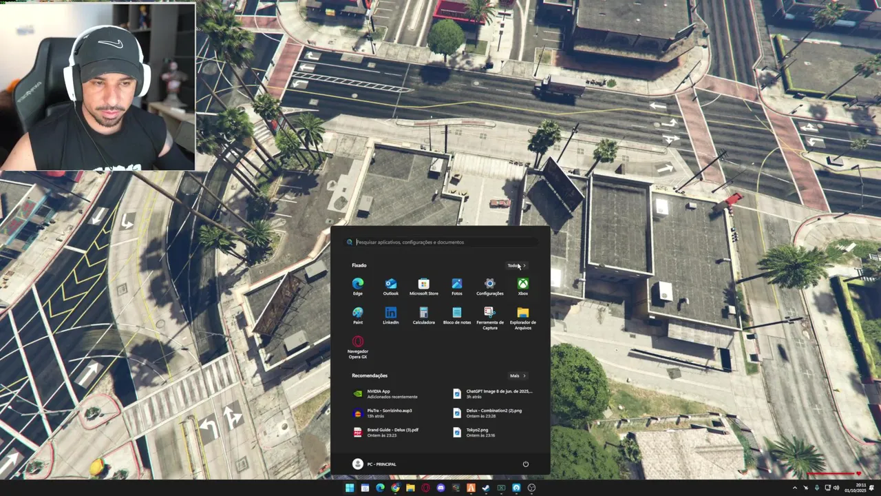
Task: Open Microsoft Store pinned app
Action: click(x=424, y=287)
